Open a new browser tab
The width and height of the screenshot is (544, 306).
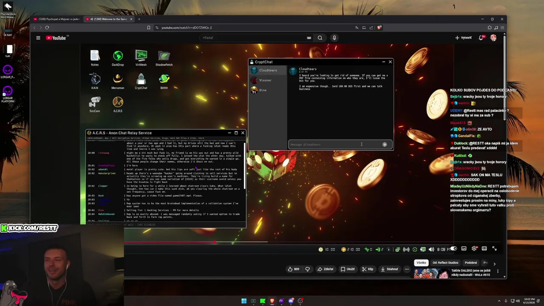pos(139,19)
